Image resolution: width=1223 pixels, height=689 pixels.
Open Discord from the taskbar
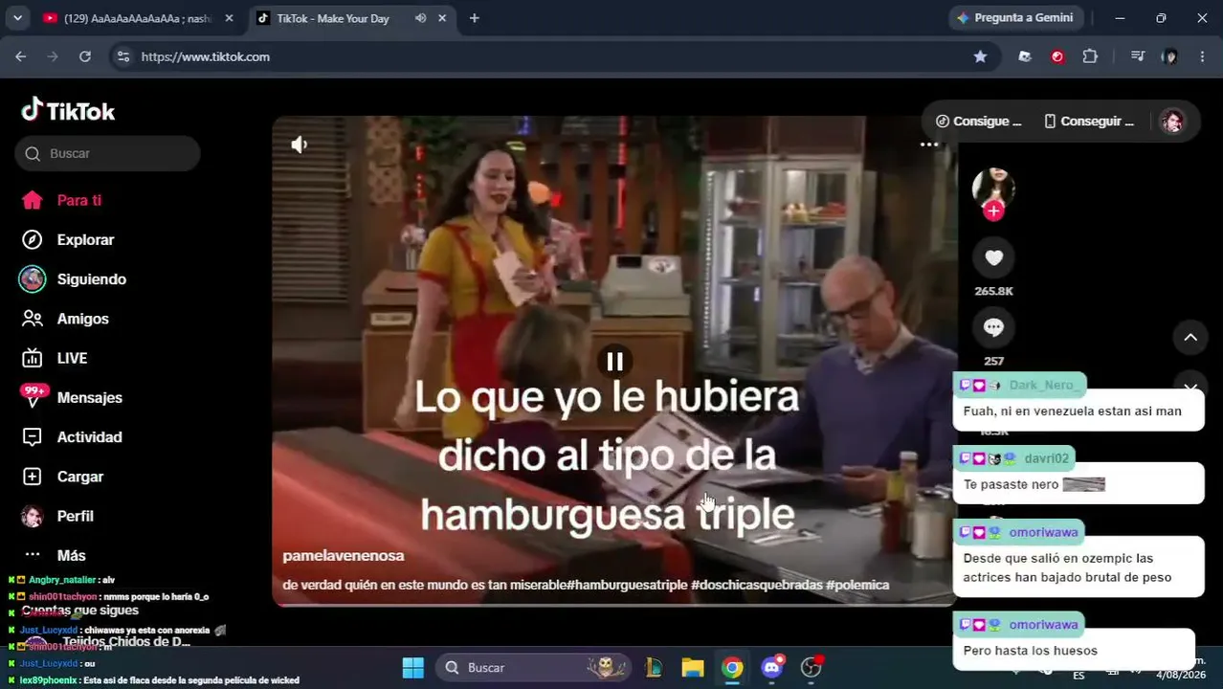tap(772, 667)
